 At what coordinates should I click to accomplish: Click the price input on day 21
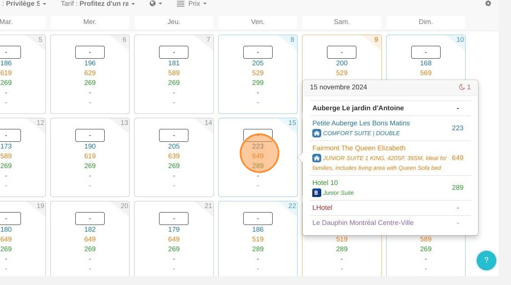tap(174, 218)
